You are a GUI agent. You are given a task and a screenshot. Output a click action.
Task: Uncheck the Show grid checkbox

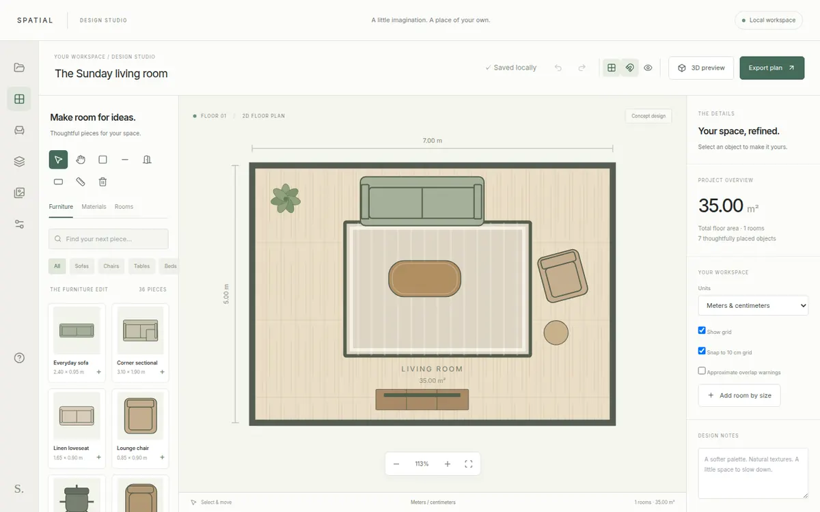point(702,330)
